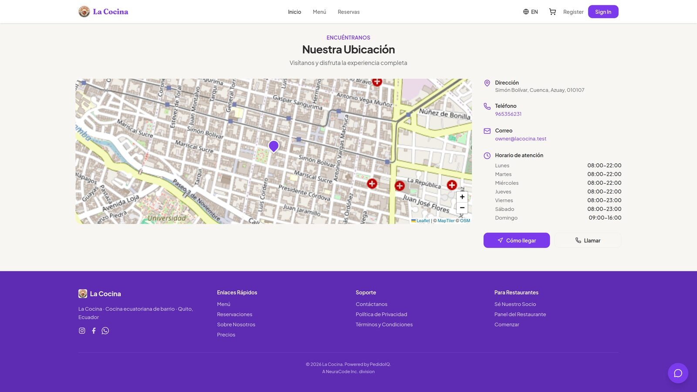Open the shopping cart icon
The height and width of the screenshot is (392, 697).
552,12
